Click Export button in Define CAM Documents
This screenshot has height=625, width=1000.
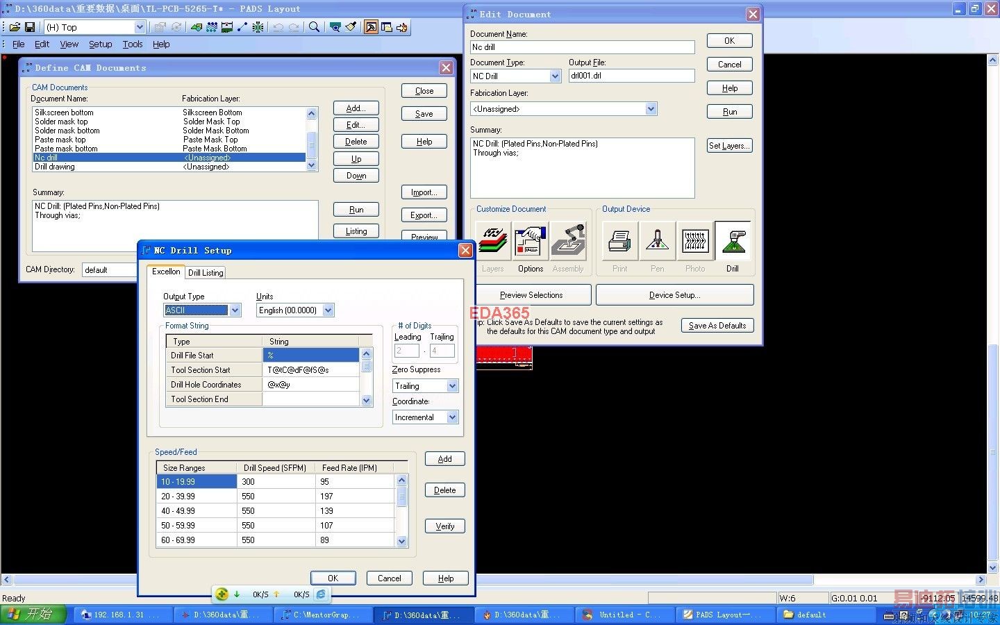click(x=424, y=215)
